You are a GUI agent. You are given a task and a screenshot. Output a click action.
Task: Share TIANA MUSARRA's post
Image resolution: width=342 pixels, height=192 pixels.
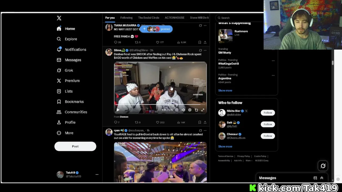[x=205, y=42]
